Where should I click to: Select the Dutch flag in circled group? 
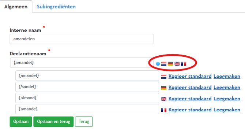[164, 64]
